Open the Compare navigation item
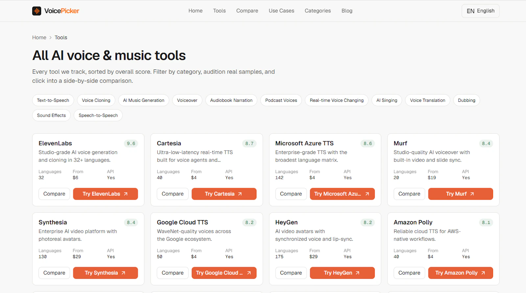The height and width of the screenshot is (293, 526). [247, 11]
